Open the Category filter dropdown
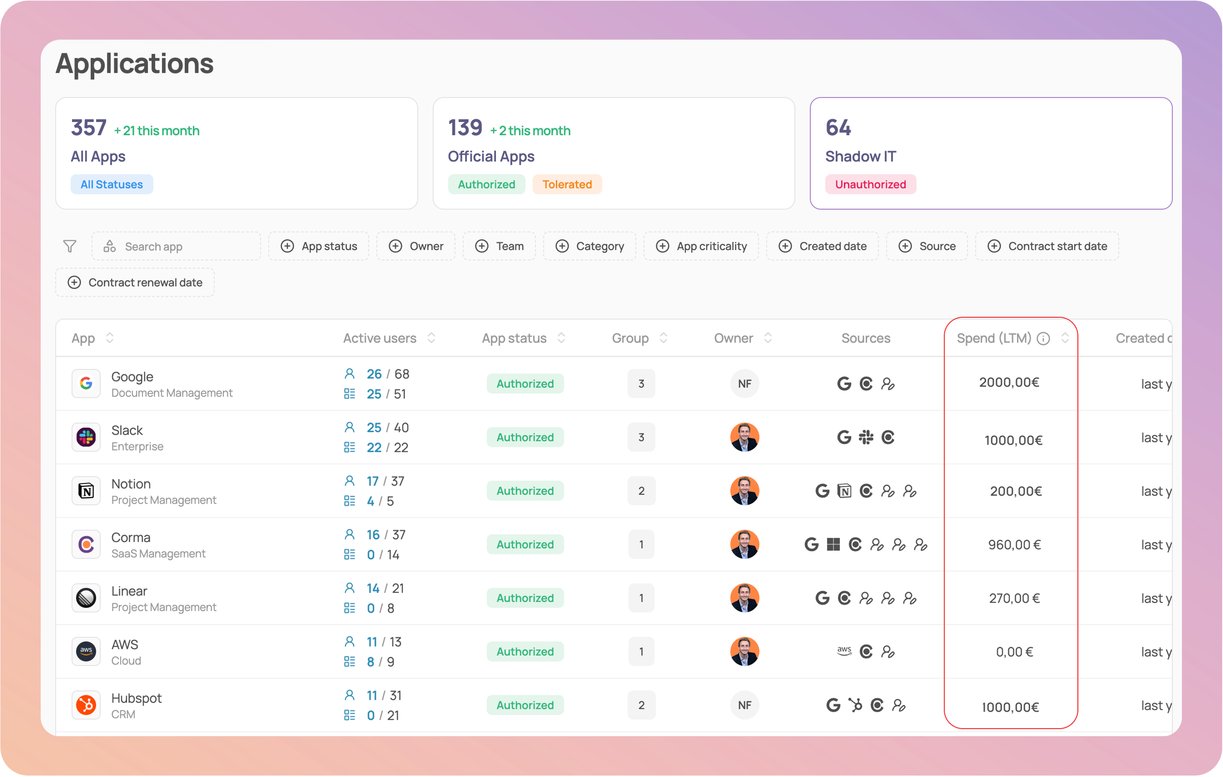This screenshot has width=1223, height=777. pos(590,246)
